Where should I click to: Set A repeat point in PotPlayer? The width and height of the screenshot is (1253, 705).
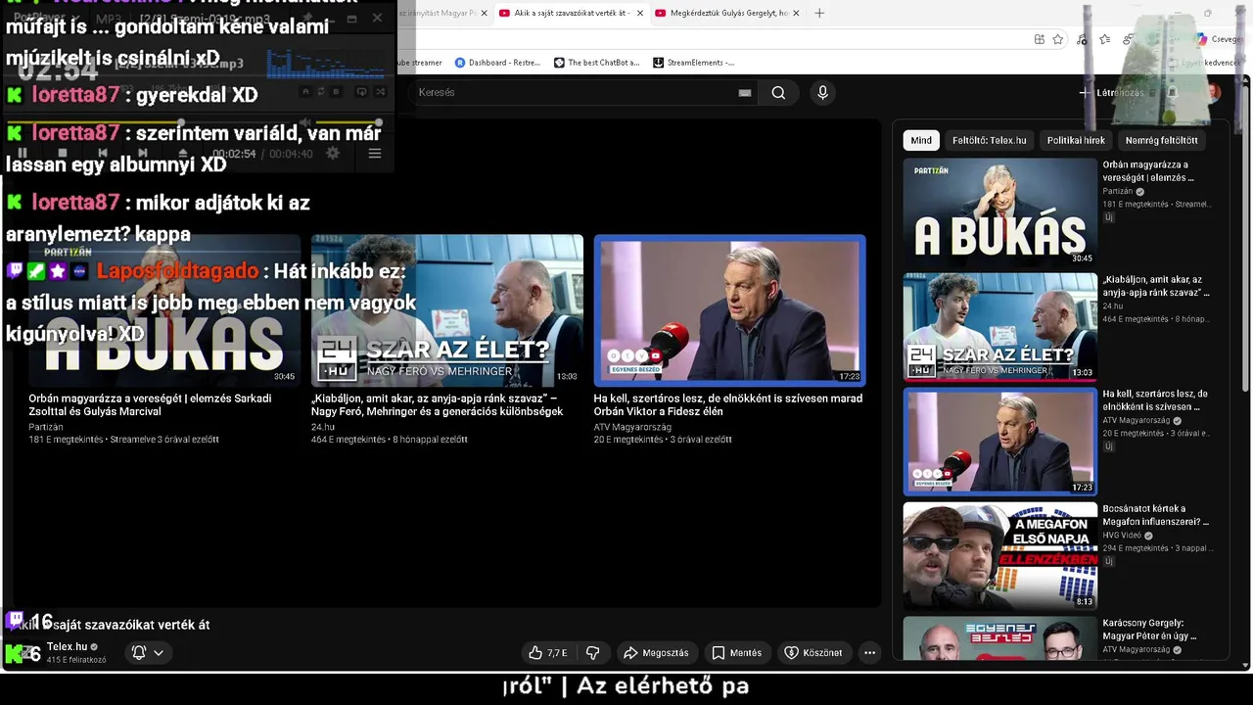tap(305, 92)
